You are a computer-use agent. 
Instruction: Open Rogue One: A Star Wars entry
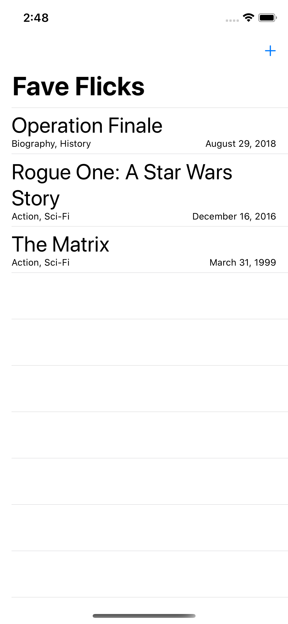(x=122, y=172)
